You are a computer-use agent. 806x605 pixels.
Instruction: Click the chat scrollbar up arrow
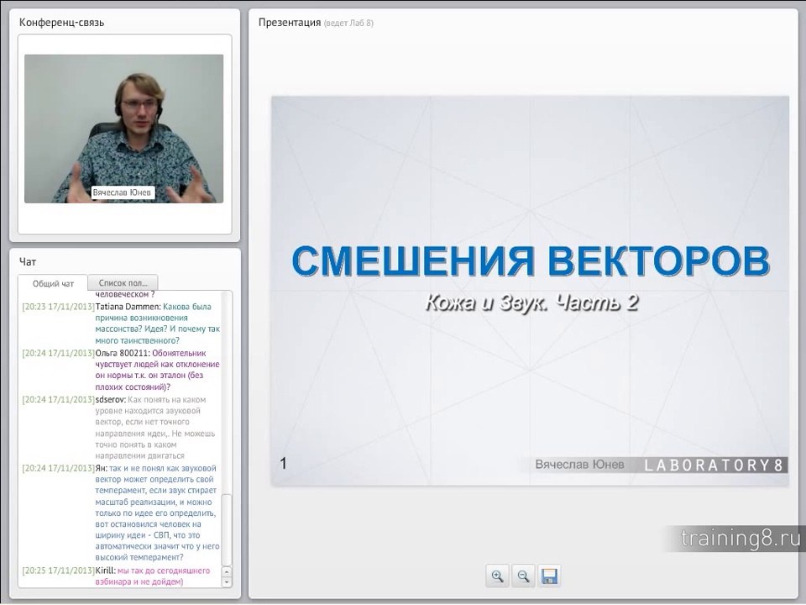[x=226, y=572]
